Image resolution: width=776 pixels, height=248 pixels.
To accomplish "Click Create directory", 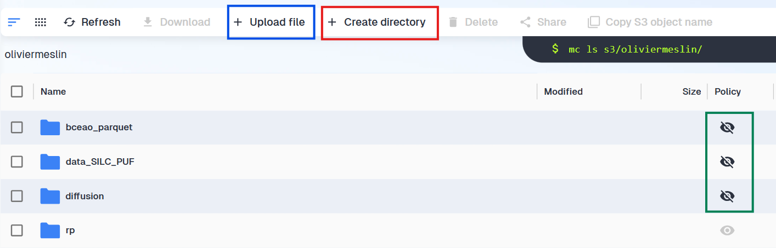I will (376, 22).
